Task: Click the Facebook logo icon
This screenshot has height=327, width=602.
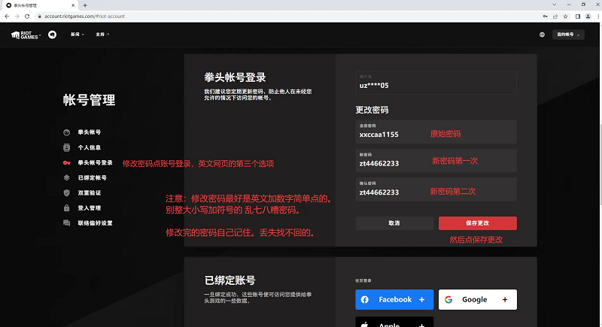Action: [365, 299]
